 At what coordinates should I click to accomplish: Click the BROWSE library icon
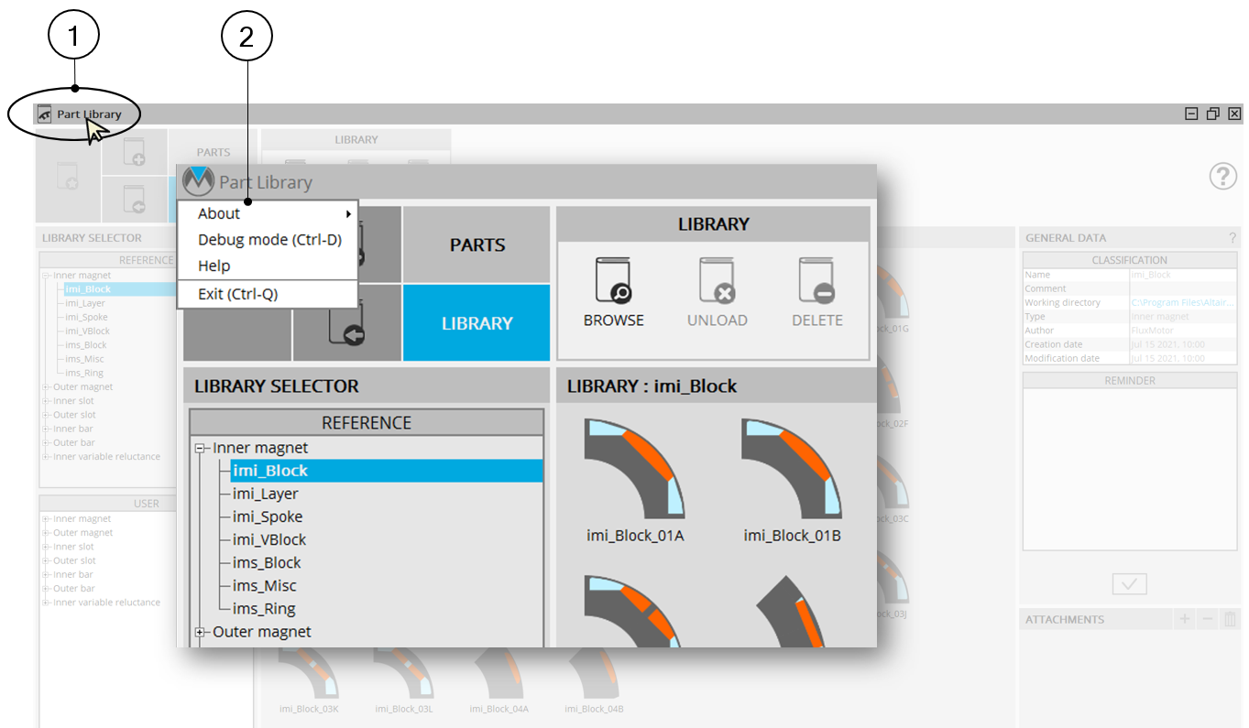coord(613,280)
